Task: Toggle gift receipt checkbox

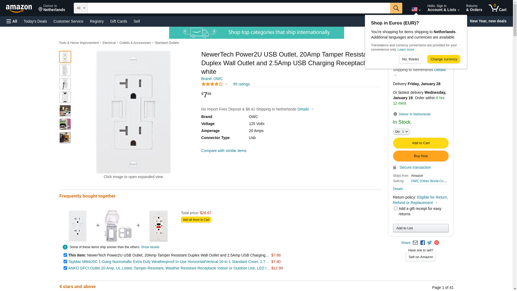Action: click(396, 209)
